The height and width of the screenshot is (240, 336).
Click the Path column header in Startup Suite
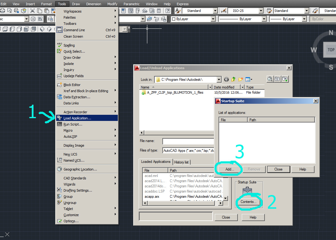point(281,120)
